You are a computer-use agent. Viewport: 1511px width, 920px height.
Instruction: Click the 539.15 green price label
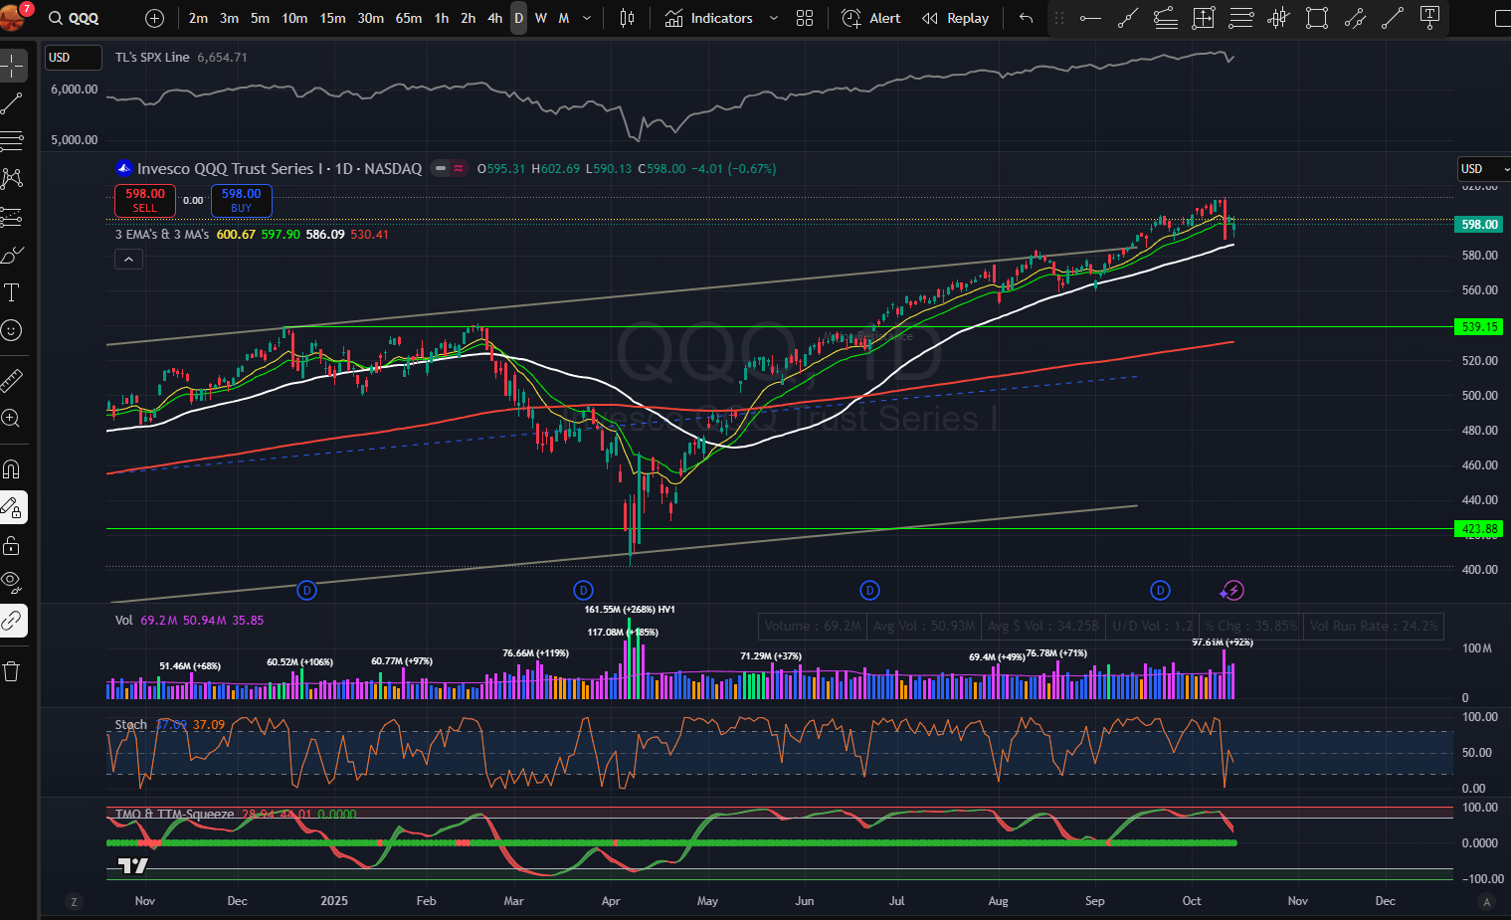1479,327
